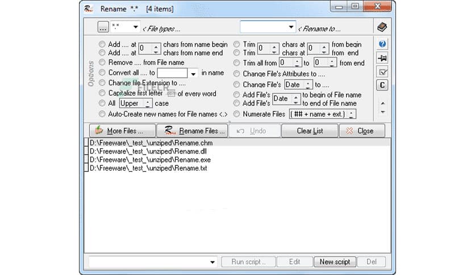This screenshot has width=475, height=275.
Task: Click the Del script button
Action: (372, 262)
